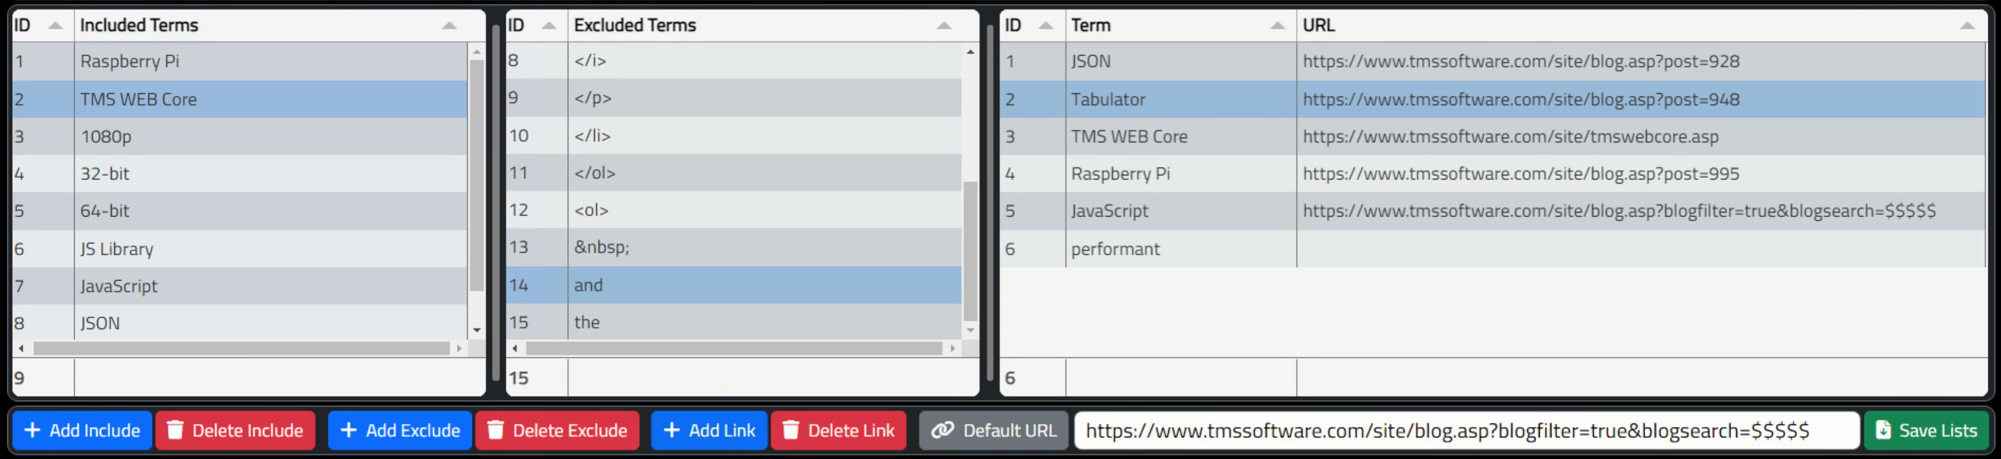Click Excluded Terms horizontal scroll right arrow
The height and width of the screenshot is (459, 2001).
pos(953,349)
